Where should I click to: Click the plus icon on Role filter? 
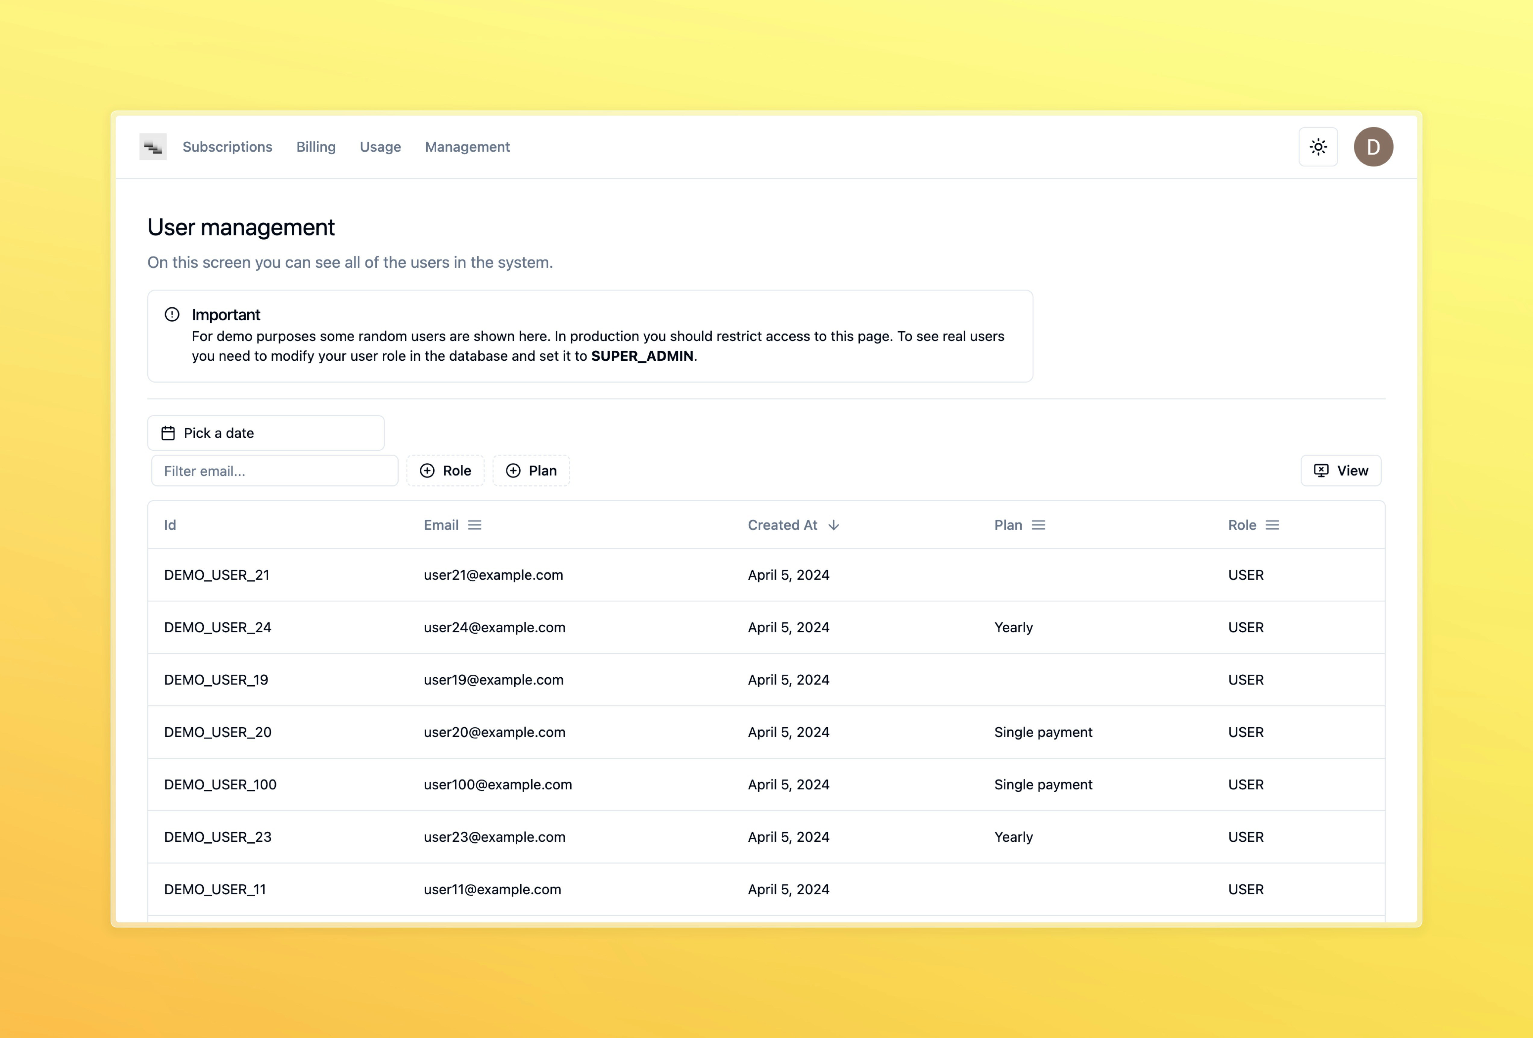pyautogui.click(x=428, y=471)
